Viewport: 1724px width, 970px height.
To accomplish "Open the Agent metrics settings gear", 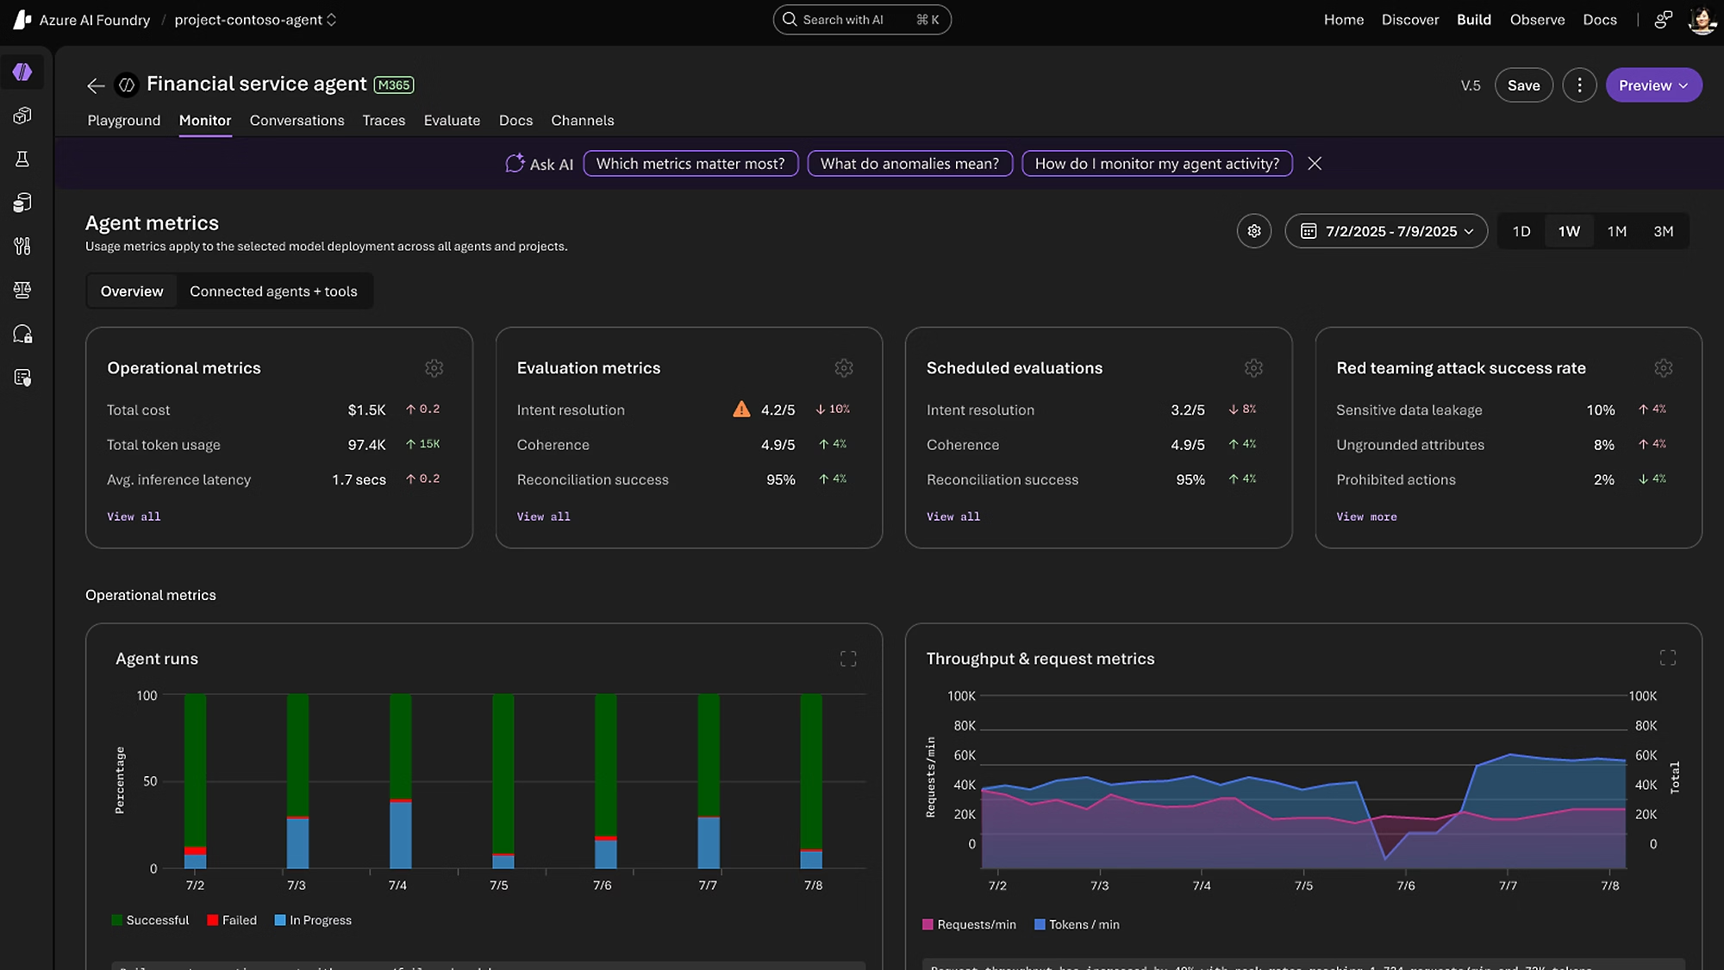I will coord(1253,231).
